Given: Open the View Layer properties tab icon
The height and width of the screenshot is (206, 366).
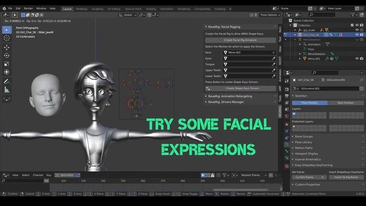Looking at the screenshot, I should (x=287, y=103).
